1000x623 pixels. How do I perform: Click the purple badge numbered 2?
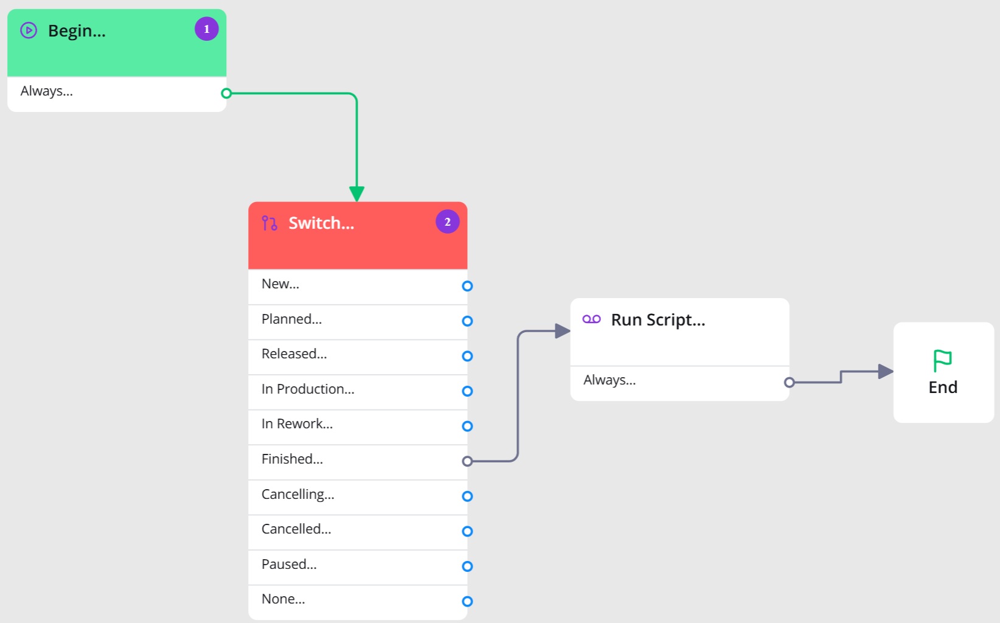coord(448,222)
